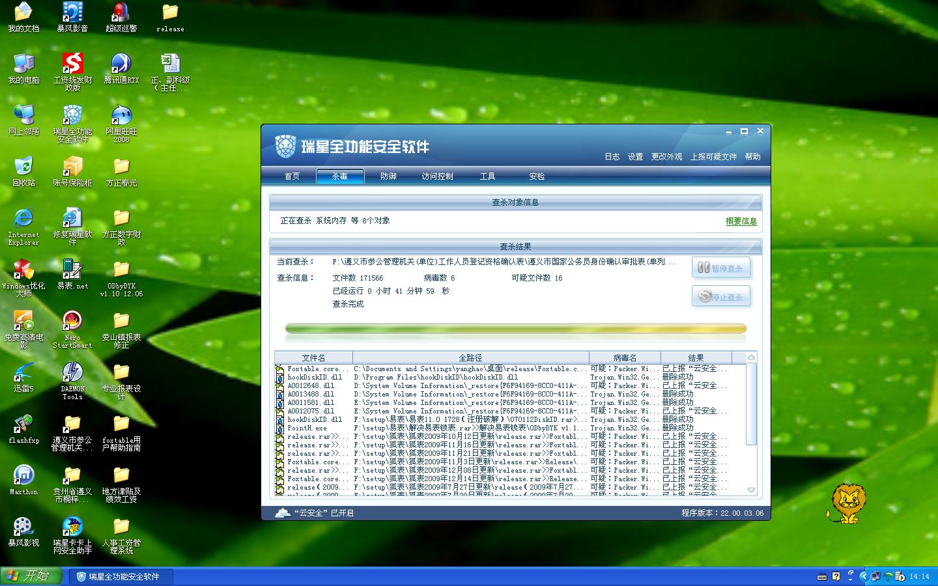Launch the 瑞星全功能安全软件 desktop shortcut
This screenshot has height=586, width=938.
click(72, 124)
